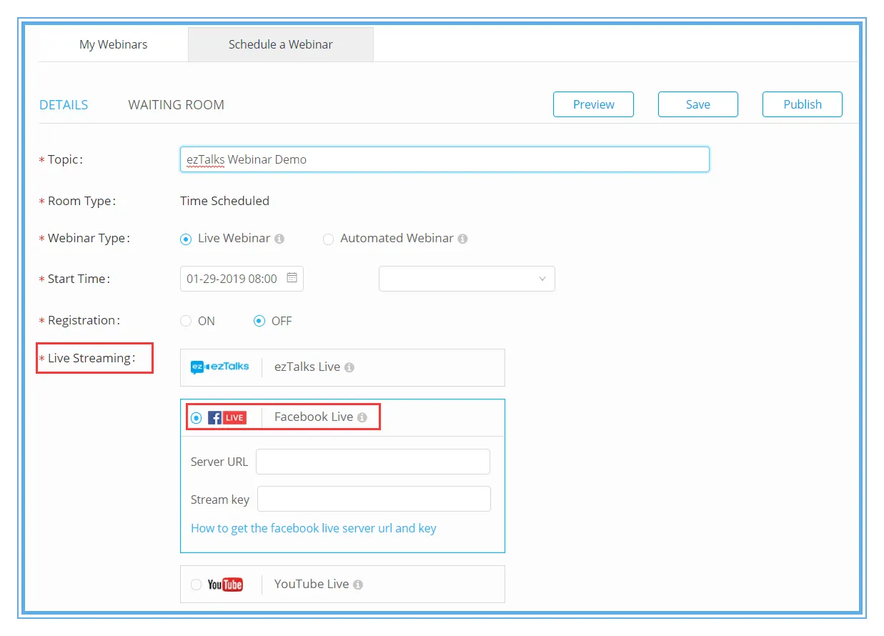
Task: Select the Facebook Live radio button
Action: 197,417
